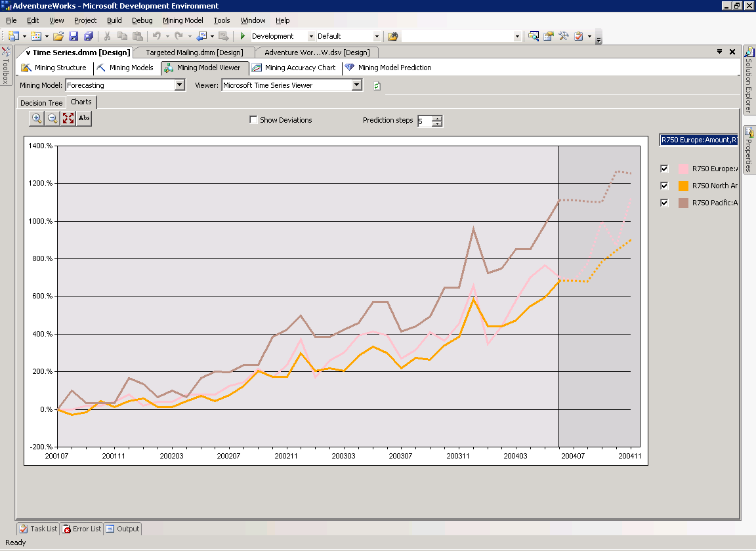
Task: Select the Mining Accuracy Chart tab
Action: (293, 68)
